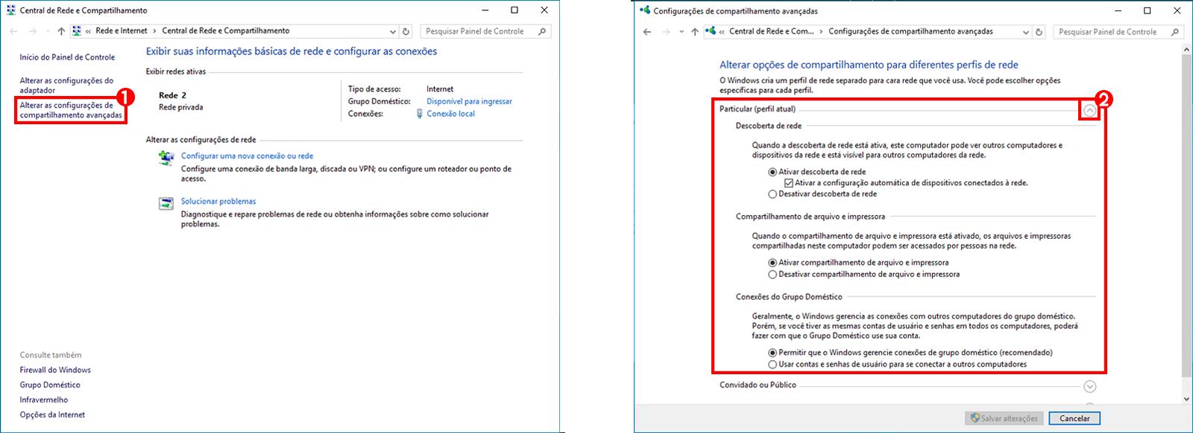Screen dimensions: 1193x433
Task: Click scrollbar down arrow in Configurações window
Action: [x=1187, y=400]
